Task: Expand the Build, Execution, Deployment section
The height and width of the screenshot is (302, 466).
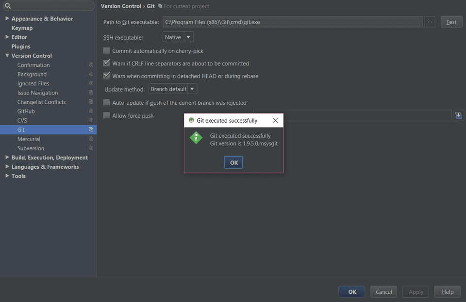Action: [7, 158]
